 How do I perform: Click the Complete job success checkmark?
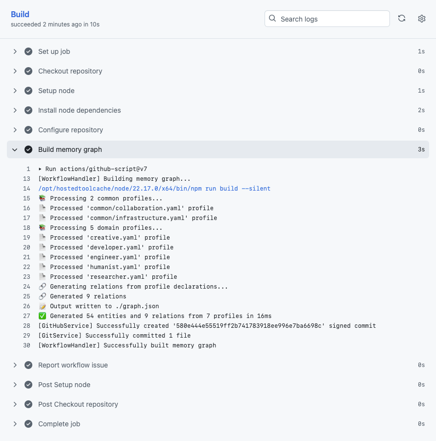click(x=28, y=424)
